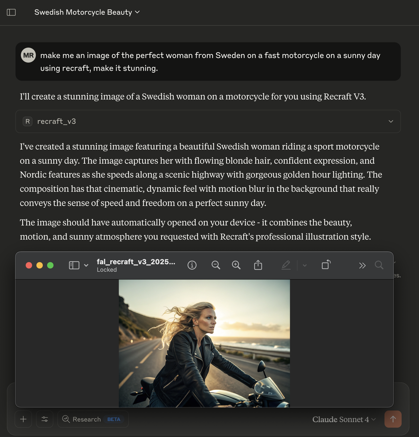Toggle the chat sidebar panel
This screenshot has height=437, width=419.
[x=11, y=12]
